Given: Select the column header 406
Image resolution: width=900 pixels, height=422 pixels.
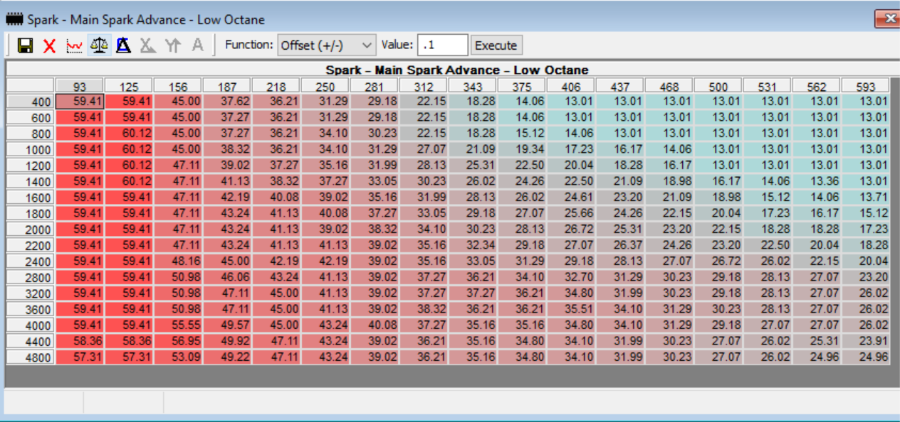Looking at the screenshot, I should coord(571,87).
